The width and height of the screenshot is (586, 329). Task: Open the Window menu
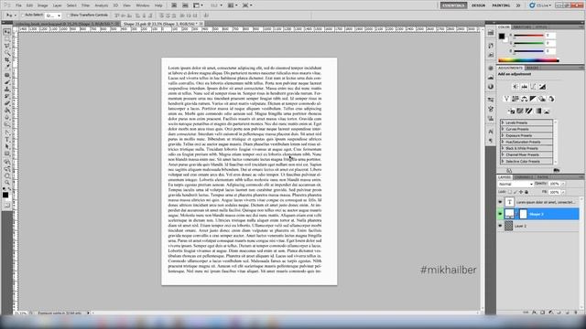[x=143, y=5]
